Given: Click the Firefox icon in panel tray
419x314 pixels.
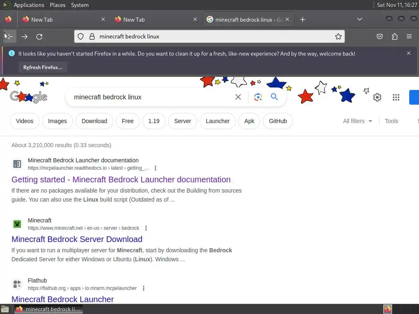Looking at the screenshot, I should pos(387,309).
